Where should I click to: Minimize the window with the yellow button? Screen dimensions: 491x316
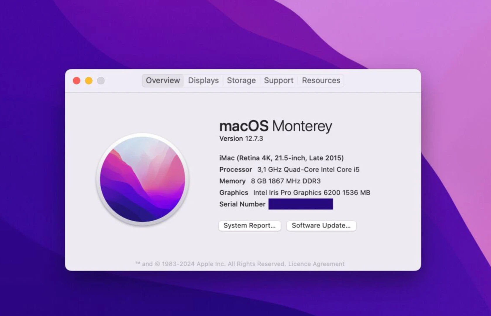coord(89,81)
